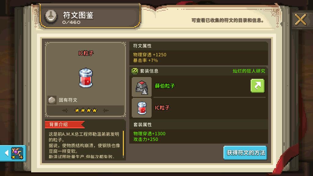
Task: Jump to 薛伯粒子 via green arrow button
Action: pos(257,86)
